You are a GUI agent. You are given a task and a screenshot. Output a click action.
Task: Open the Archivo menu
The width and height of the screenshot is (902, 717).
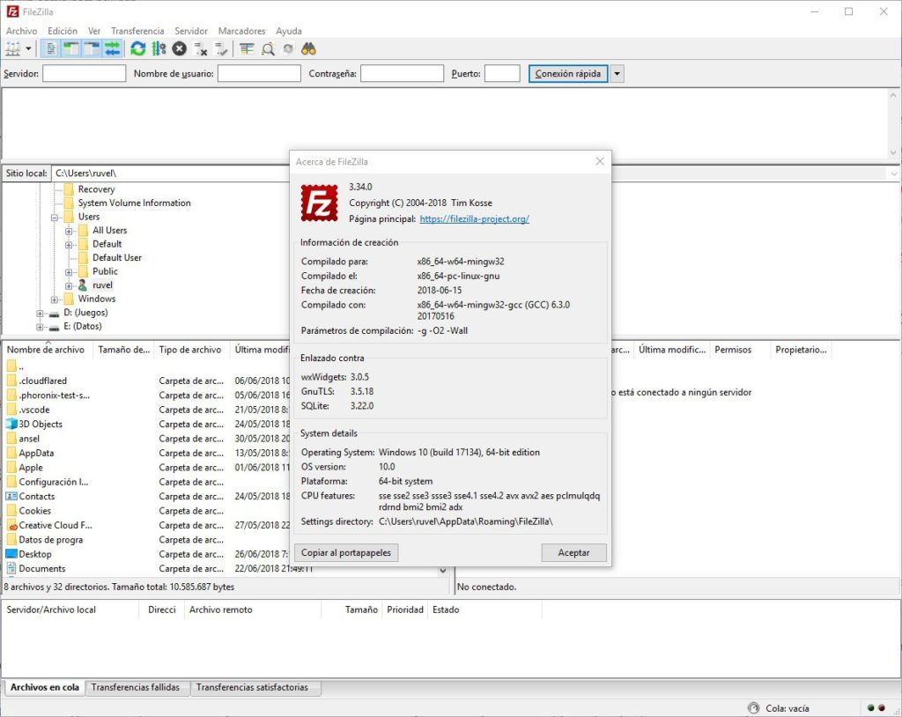coord(21,31)
